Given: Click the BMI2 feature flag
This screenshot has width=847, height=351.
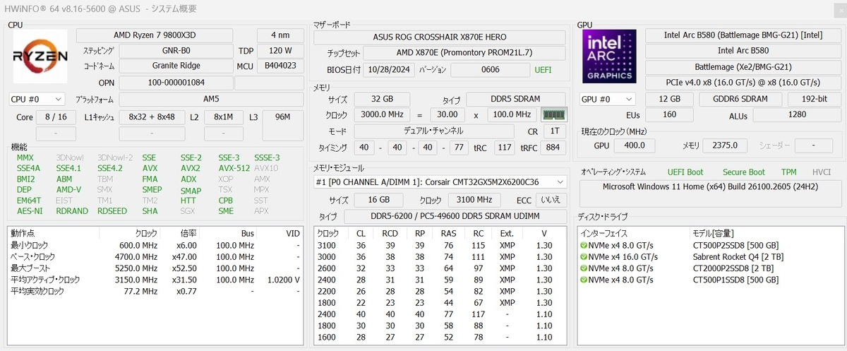Looking at the screenshot, I should coord(26,179).
